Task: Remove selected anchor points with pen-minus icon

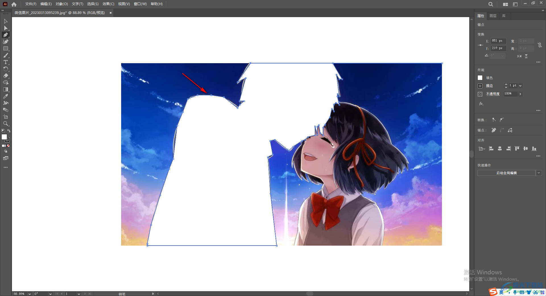Action: click(x=494, y=130)
